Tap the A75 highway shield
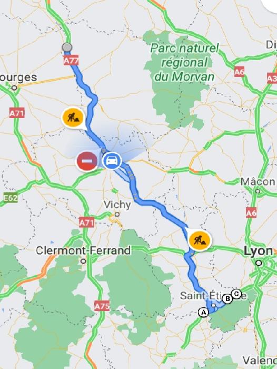 tap(102, 306)
